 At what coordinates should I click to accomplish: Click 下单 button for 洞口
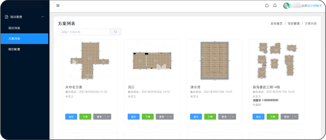tap(148, 117)
